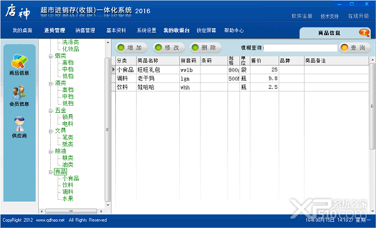
Task: Click 技术支持 link
Action: [x=330, y=16]
